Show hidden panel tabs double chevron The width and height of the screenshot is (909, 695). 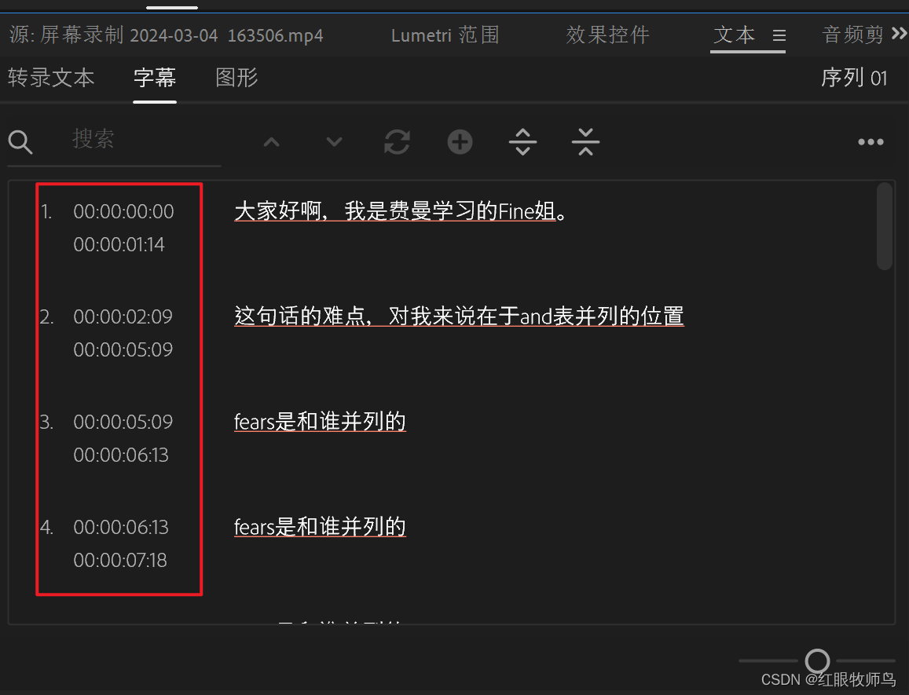point(899,34)
